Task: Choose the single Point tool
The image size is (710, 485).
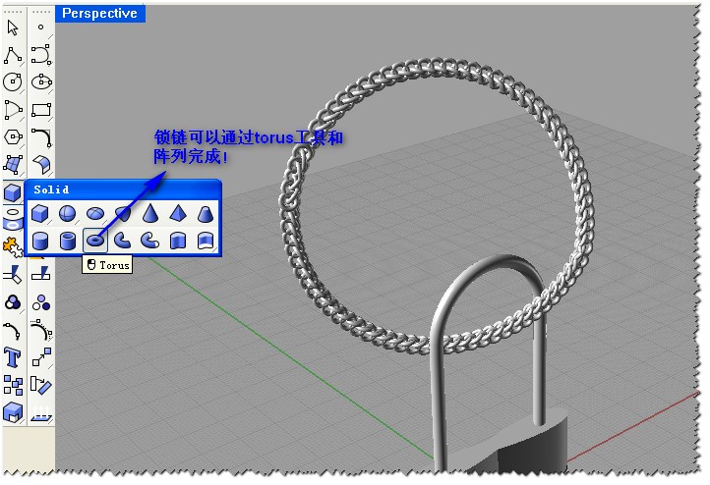Action: click(x=40, y=27)
